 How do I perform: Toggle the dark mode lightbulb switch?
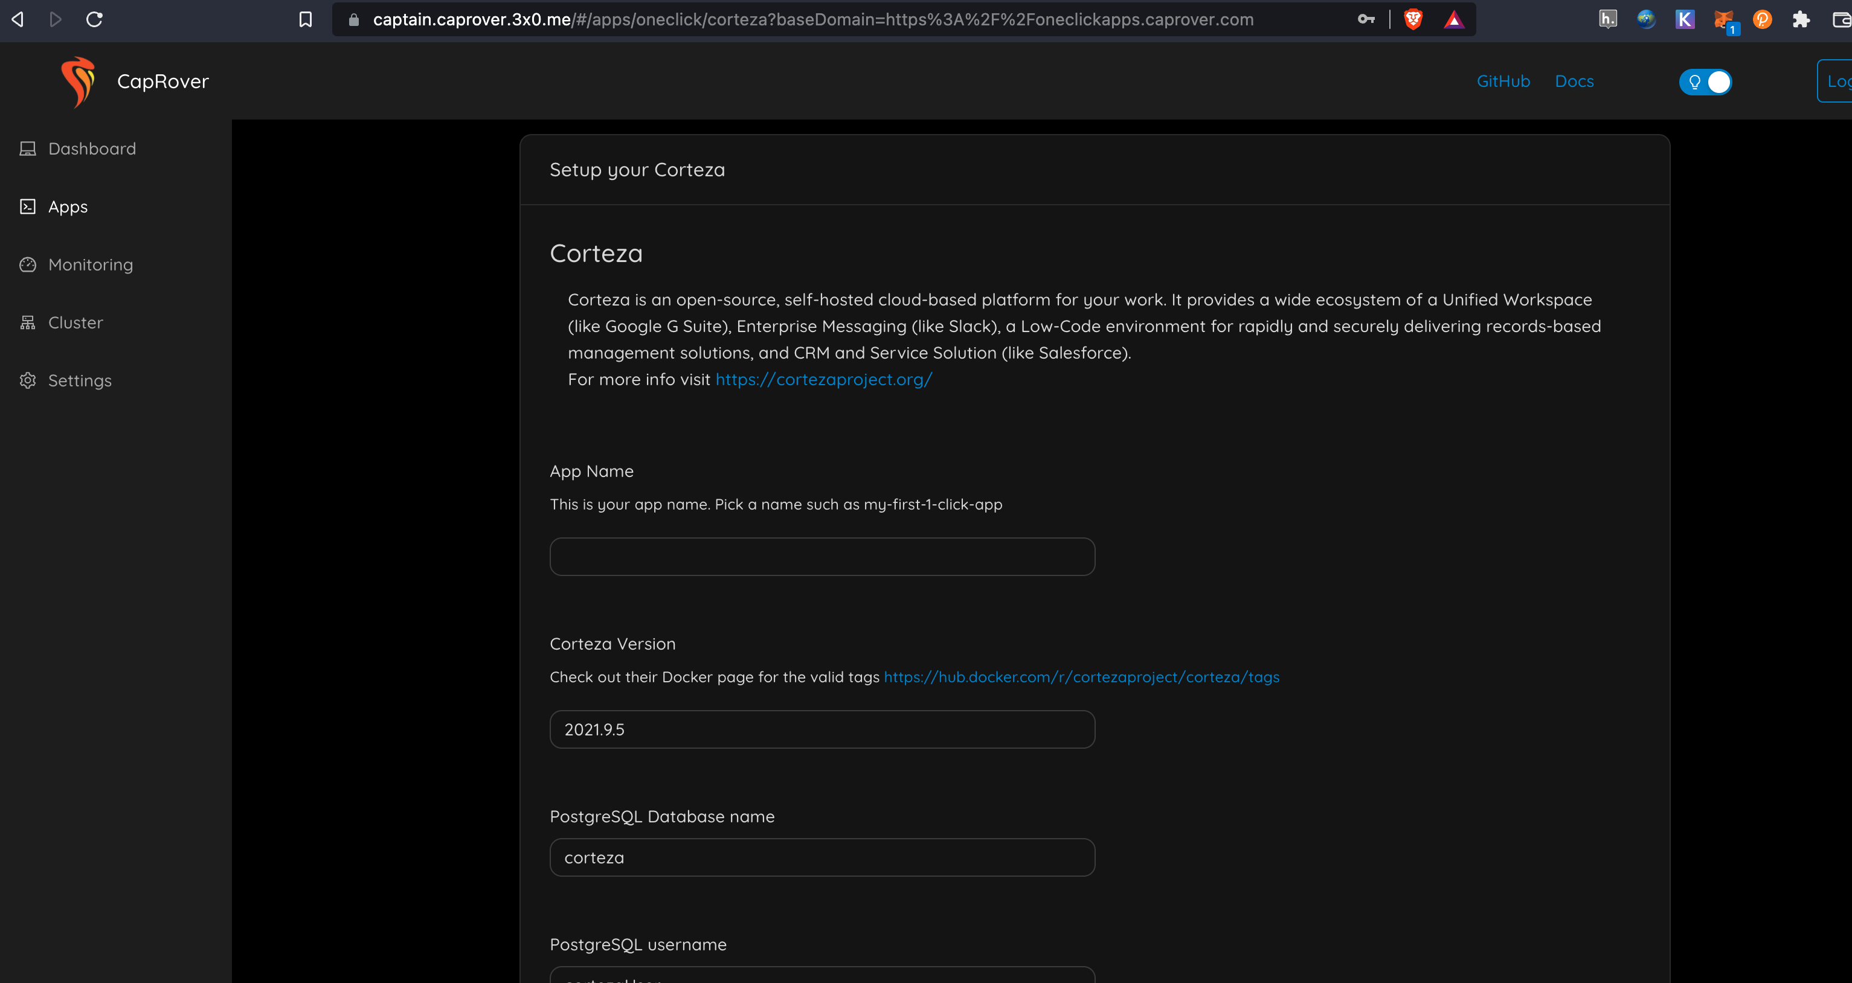pos(1705,82)
